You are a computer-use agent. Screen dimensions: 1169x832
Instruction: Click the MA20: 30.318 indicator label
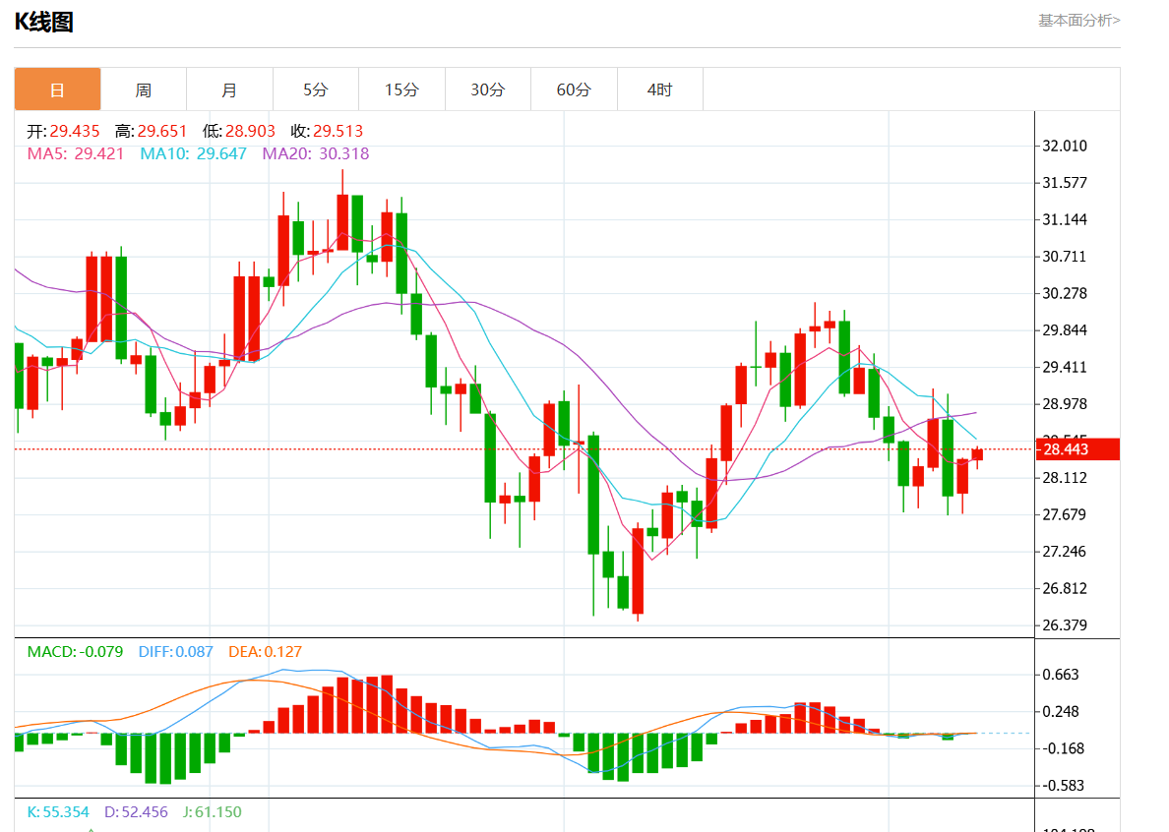[x=315, y=153]
